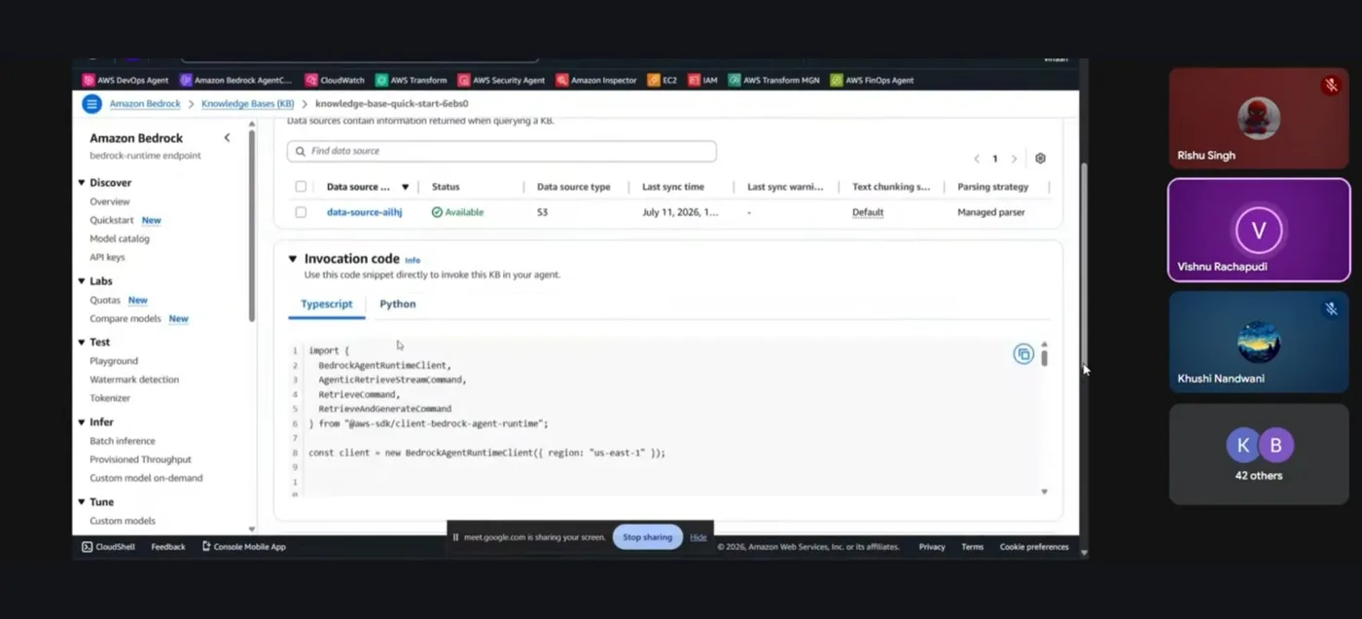
Task: Open data source table settings gear
Action: (x=1040, y=159)
